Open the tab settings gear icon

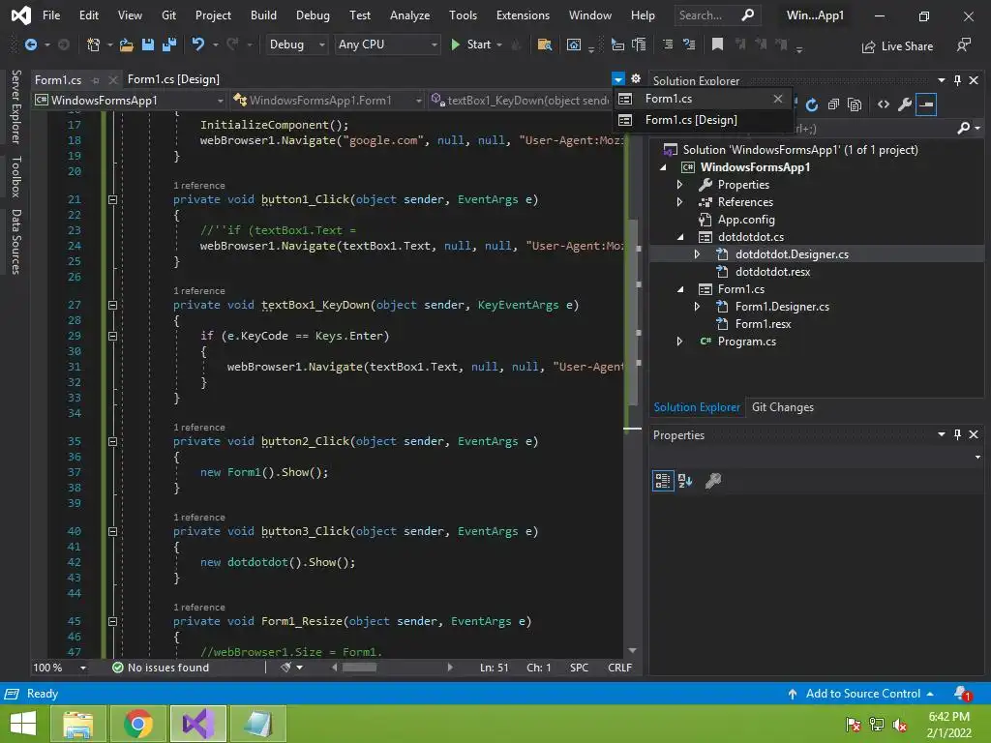(636, 78)
